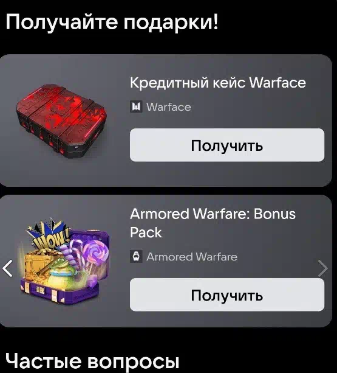Select the Armored Warfare bonus pack artwork
This screenshot has height=373, width=337.
pos(64,261)
